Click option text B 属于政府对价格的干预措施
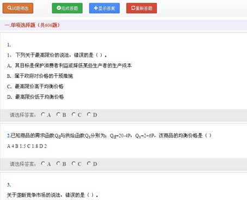 (x=40, y=76)
